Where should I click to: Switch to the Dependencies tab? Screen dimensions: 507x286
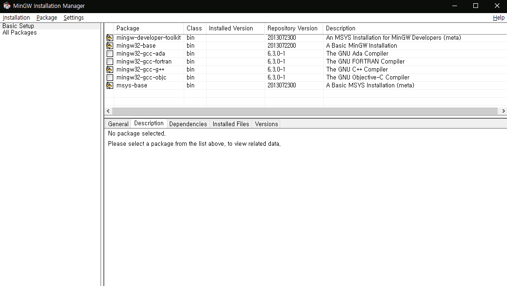188,124
